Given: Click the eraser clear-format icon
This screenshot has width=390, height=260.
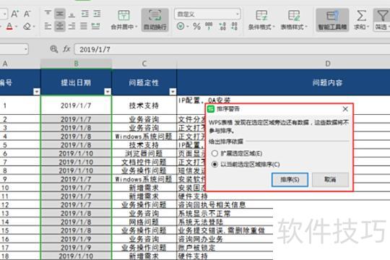Looking at the screenshot, I should pos(27,26).
